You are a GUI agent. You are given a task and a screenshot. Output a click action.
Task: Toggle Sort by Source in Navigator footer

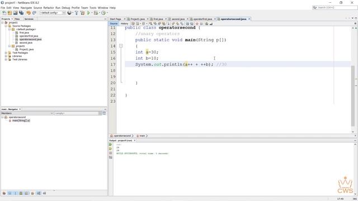tap(45, 193)
